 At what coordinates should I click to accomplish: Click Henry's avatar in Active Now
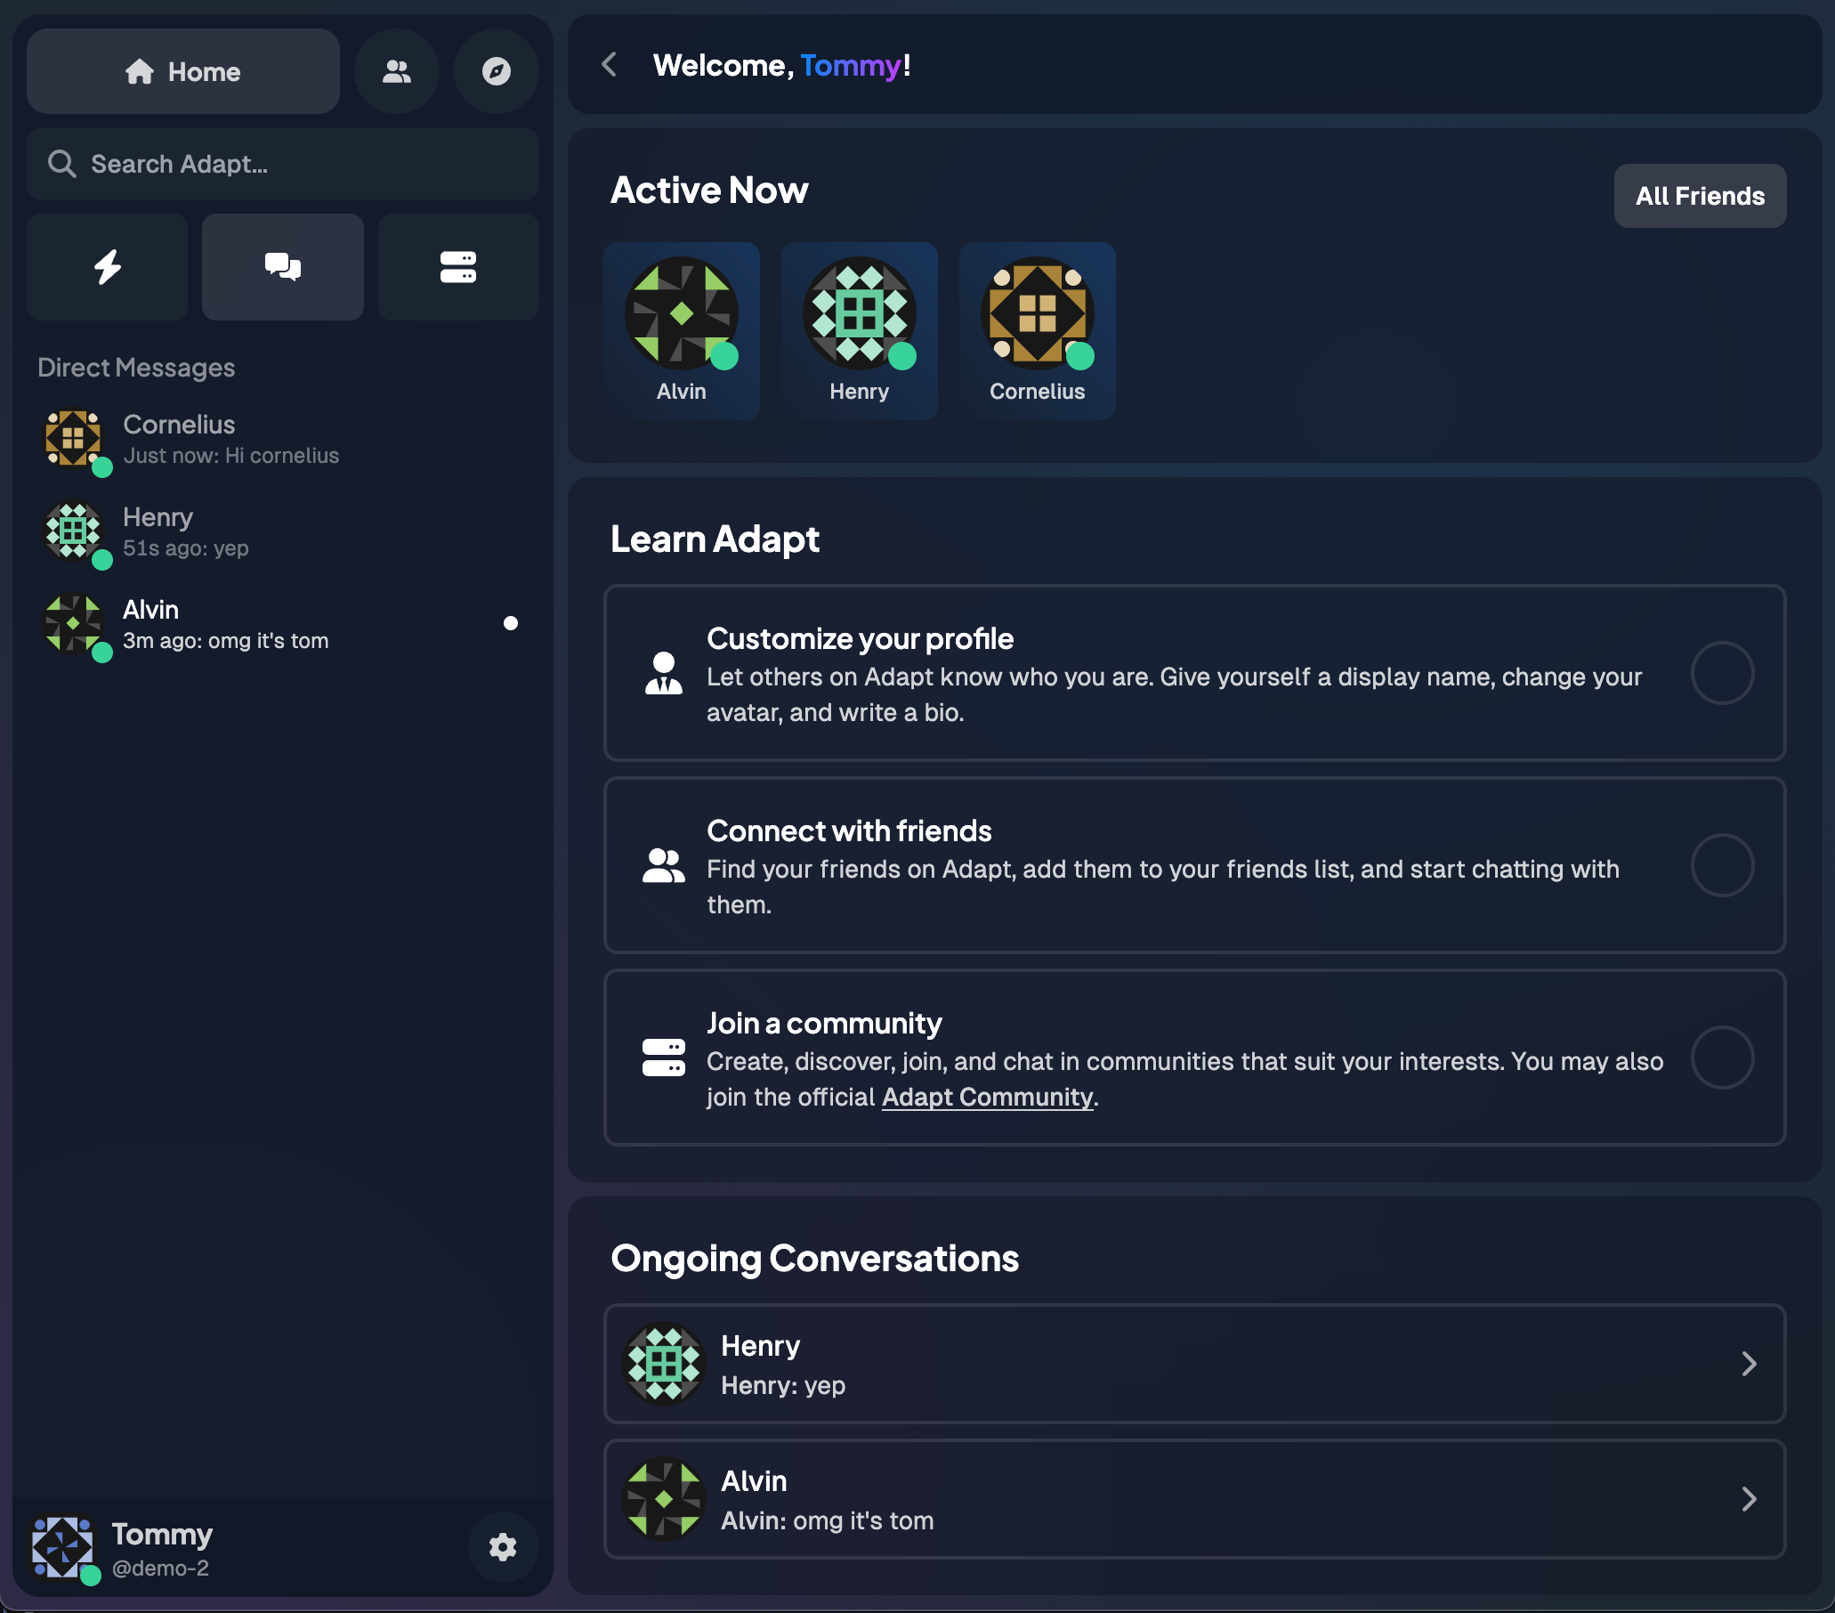tap(858, 313)
